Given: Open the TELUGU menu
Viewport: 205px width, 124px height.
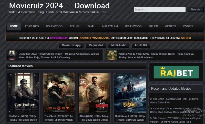Looking at the screenshot, I should [x=75, y=26].
